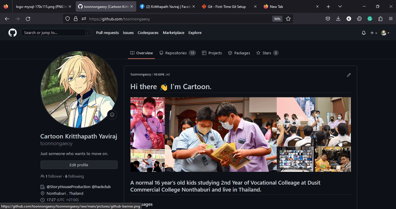Open the @hackclub organization link
The height and width of the screenshot is (209, 396).
click(x=101, y=187)
